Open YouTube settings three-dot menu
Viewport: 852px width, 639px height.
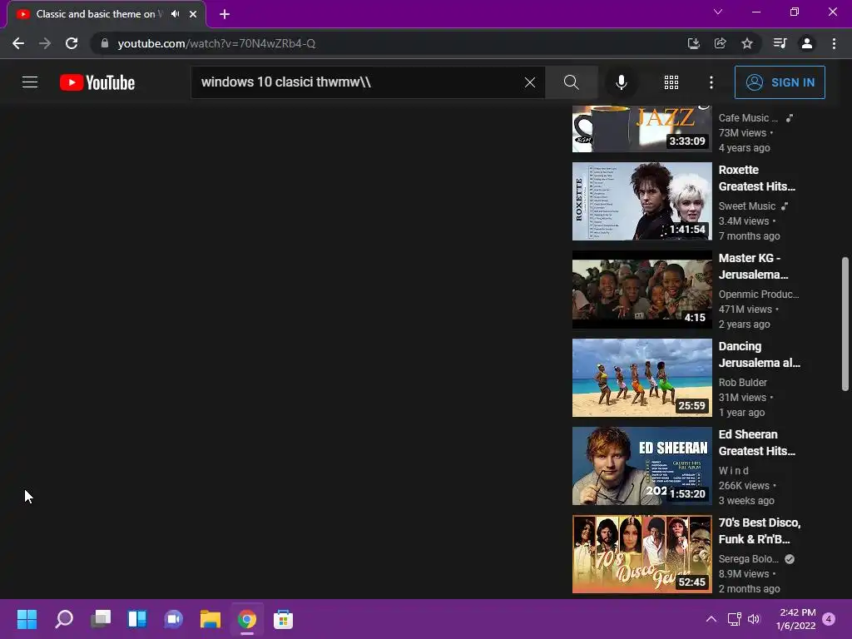tap(711, 82)
